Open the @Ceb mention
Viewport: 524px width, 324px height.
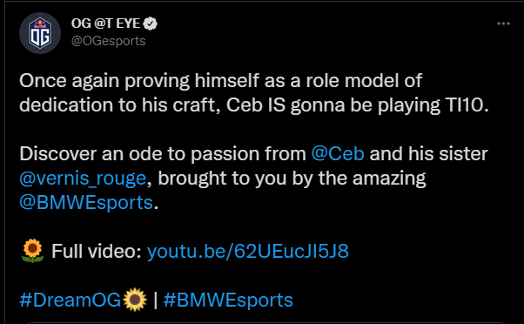[338, 154]
